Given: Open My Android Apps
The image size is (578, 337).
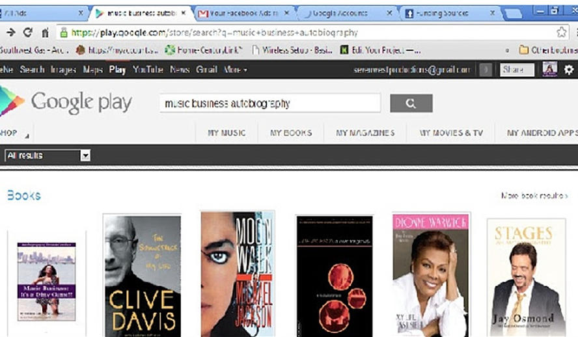Looking at the screenshot, I should (x=542, y=133).
